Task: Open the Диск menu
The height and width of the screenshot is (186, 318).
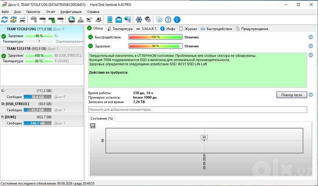Action: pos(17,12)
